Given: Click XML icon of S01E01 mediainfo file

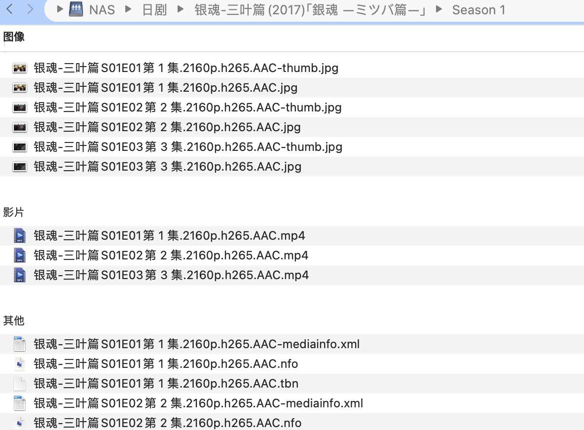Looking at the screenshot, I should pyautogui.click(x=20, y=344).
